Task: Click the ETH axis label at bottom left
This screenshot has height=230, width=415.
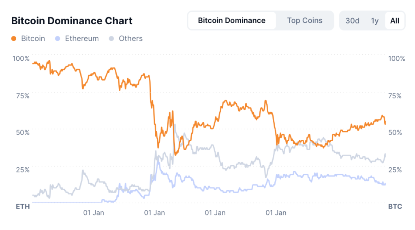Action: (x=23, y=207)
